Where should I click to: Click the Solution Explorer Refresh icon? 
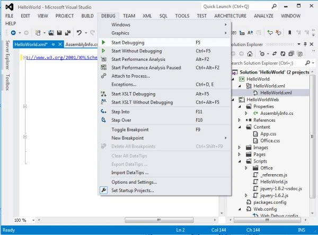point(283,53)
